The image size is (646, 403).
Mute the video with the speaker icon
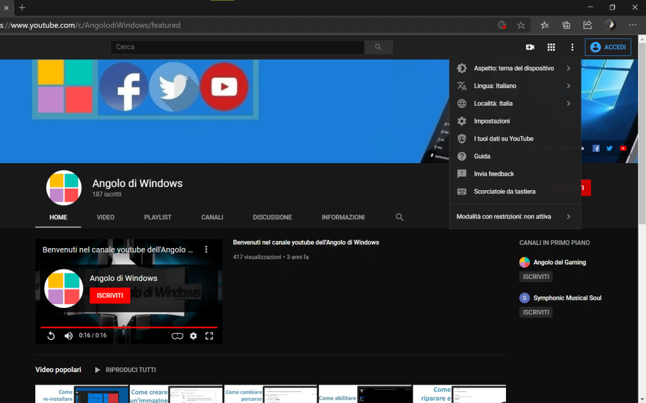pyautogui.click(x=68, y=336)
